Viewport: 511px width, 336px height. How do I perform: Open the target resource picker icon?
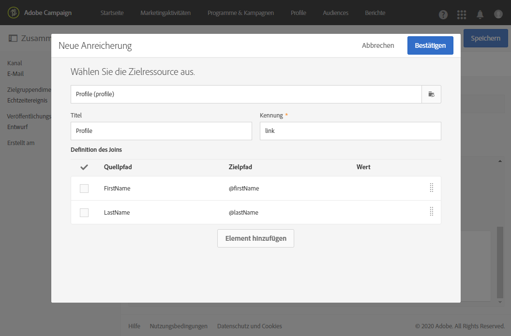pyautogui.click(x=431, y=94)
